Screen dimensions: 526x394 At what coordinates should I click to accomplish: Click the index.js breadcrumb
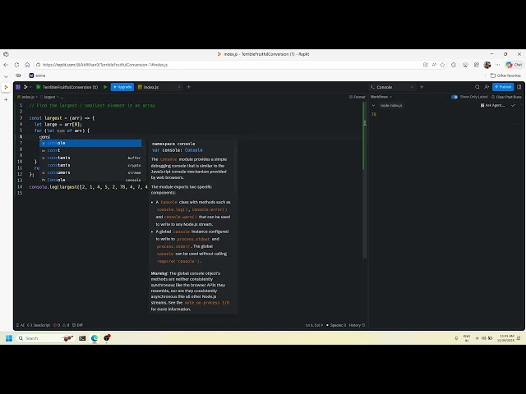click(x=26, y=97)
